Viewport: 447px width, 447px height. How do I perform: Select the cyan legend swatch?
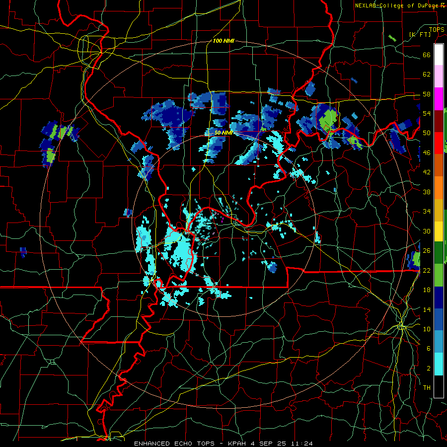[439, 364]
